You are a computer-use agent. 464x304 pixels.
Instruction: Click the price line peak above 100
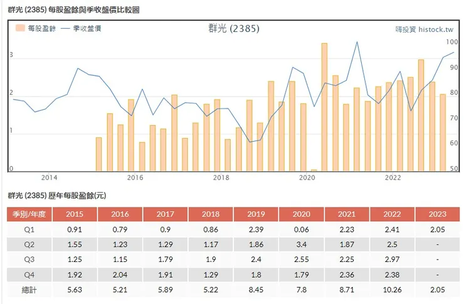(x=357, y=42)
